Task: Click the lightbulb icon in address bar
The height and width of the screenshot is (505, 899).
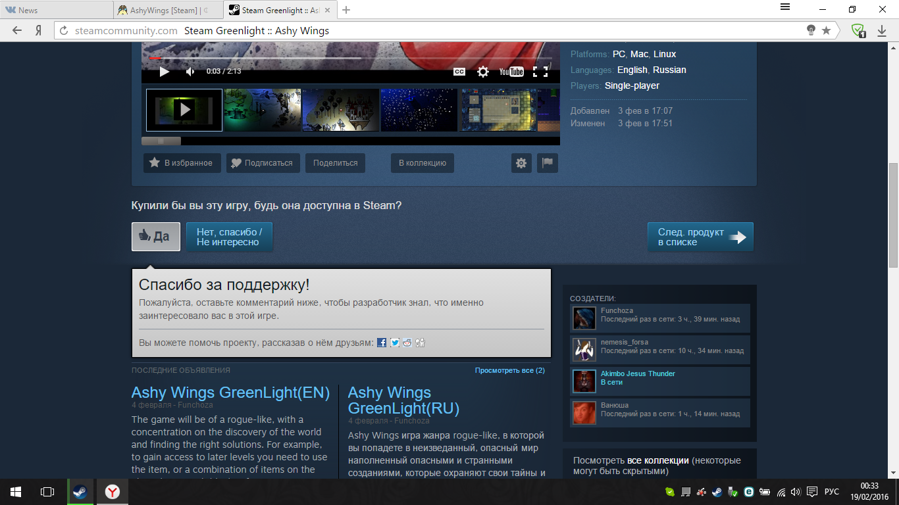Action: (811, 30)
